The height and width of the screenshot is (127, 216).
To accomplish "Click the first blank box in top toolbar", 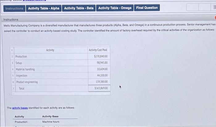I will click(193, 7).
